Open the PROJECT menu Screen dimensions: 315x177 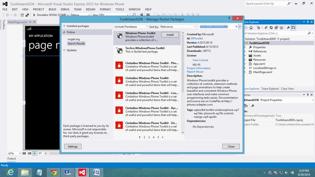(38, 9)
